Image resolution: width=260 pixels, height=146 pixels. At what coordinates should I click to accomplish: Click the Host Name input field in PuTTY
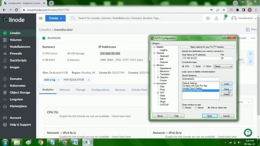[x=200, y=58]
